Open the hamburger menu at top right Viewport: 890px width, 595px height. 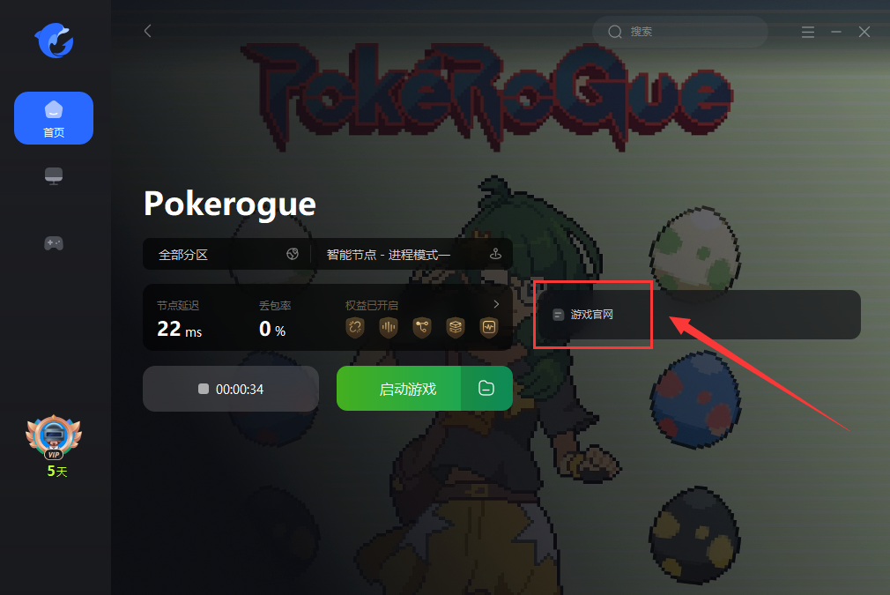808,32
